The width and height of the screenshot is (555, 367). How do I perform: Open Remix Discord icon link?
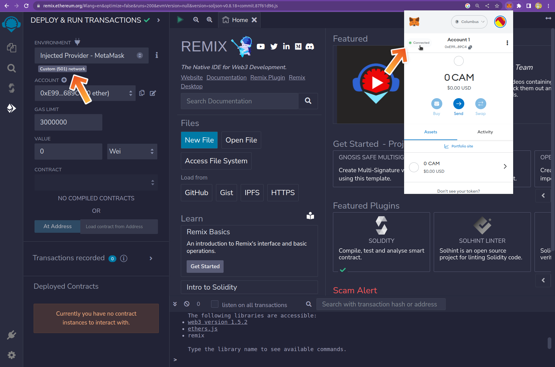(x=310, y=46)
